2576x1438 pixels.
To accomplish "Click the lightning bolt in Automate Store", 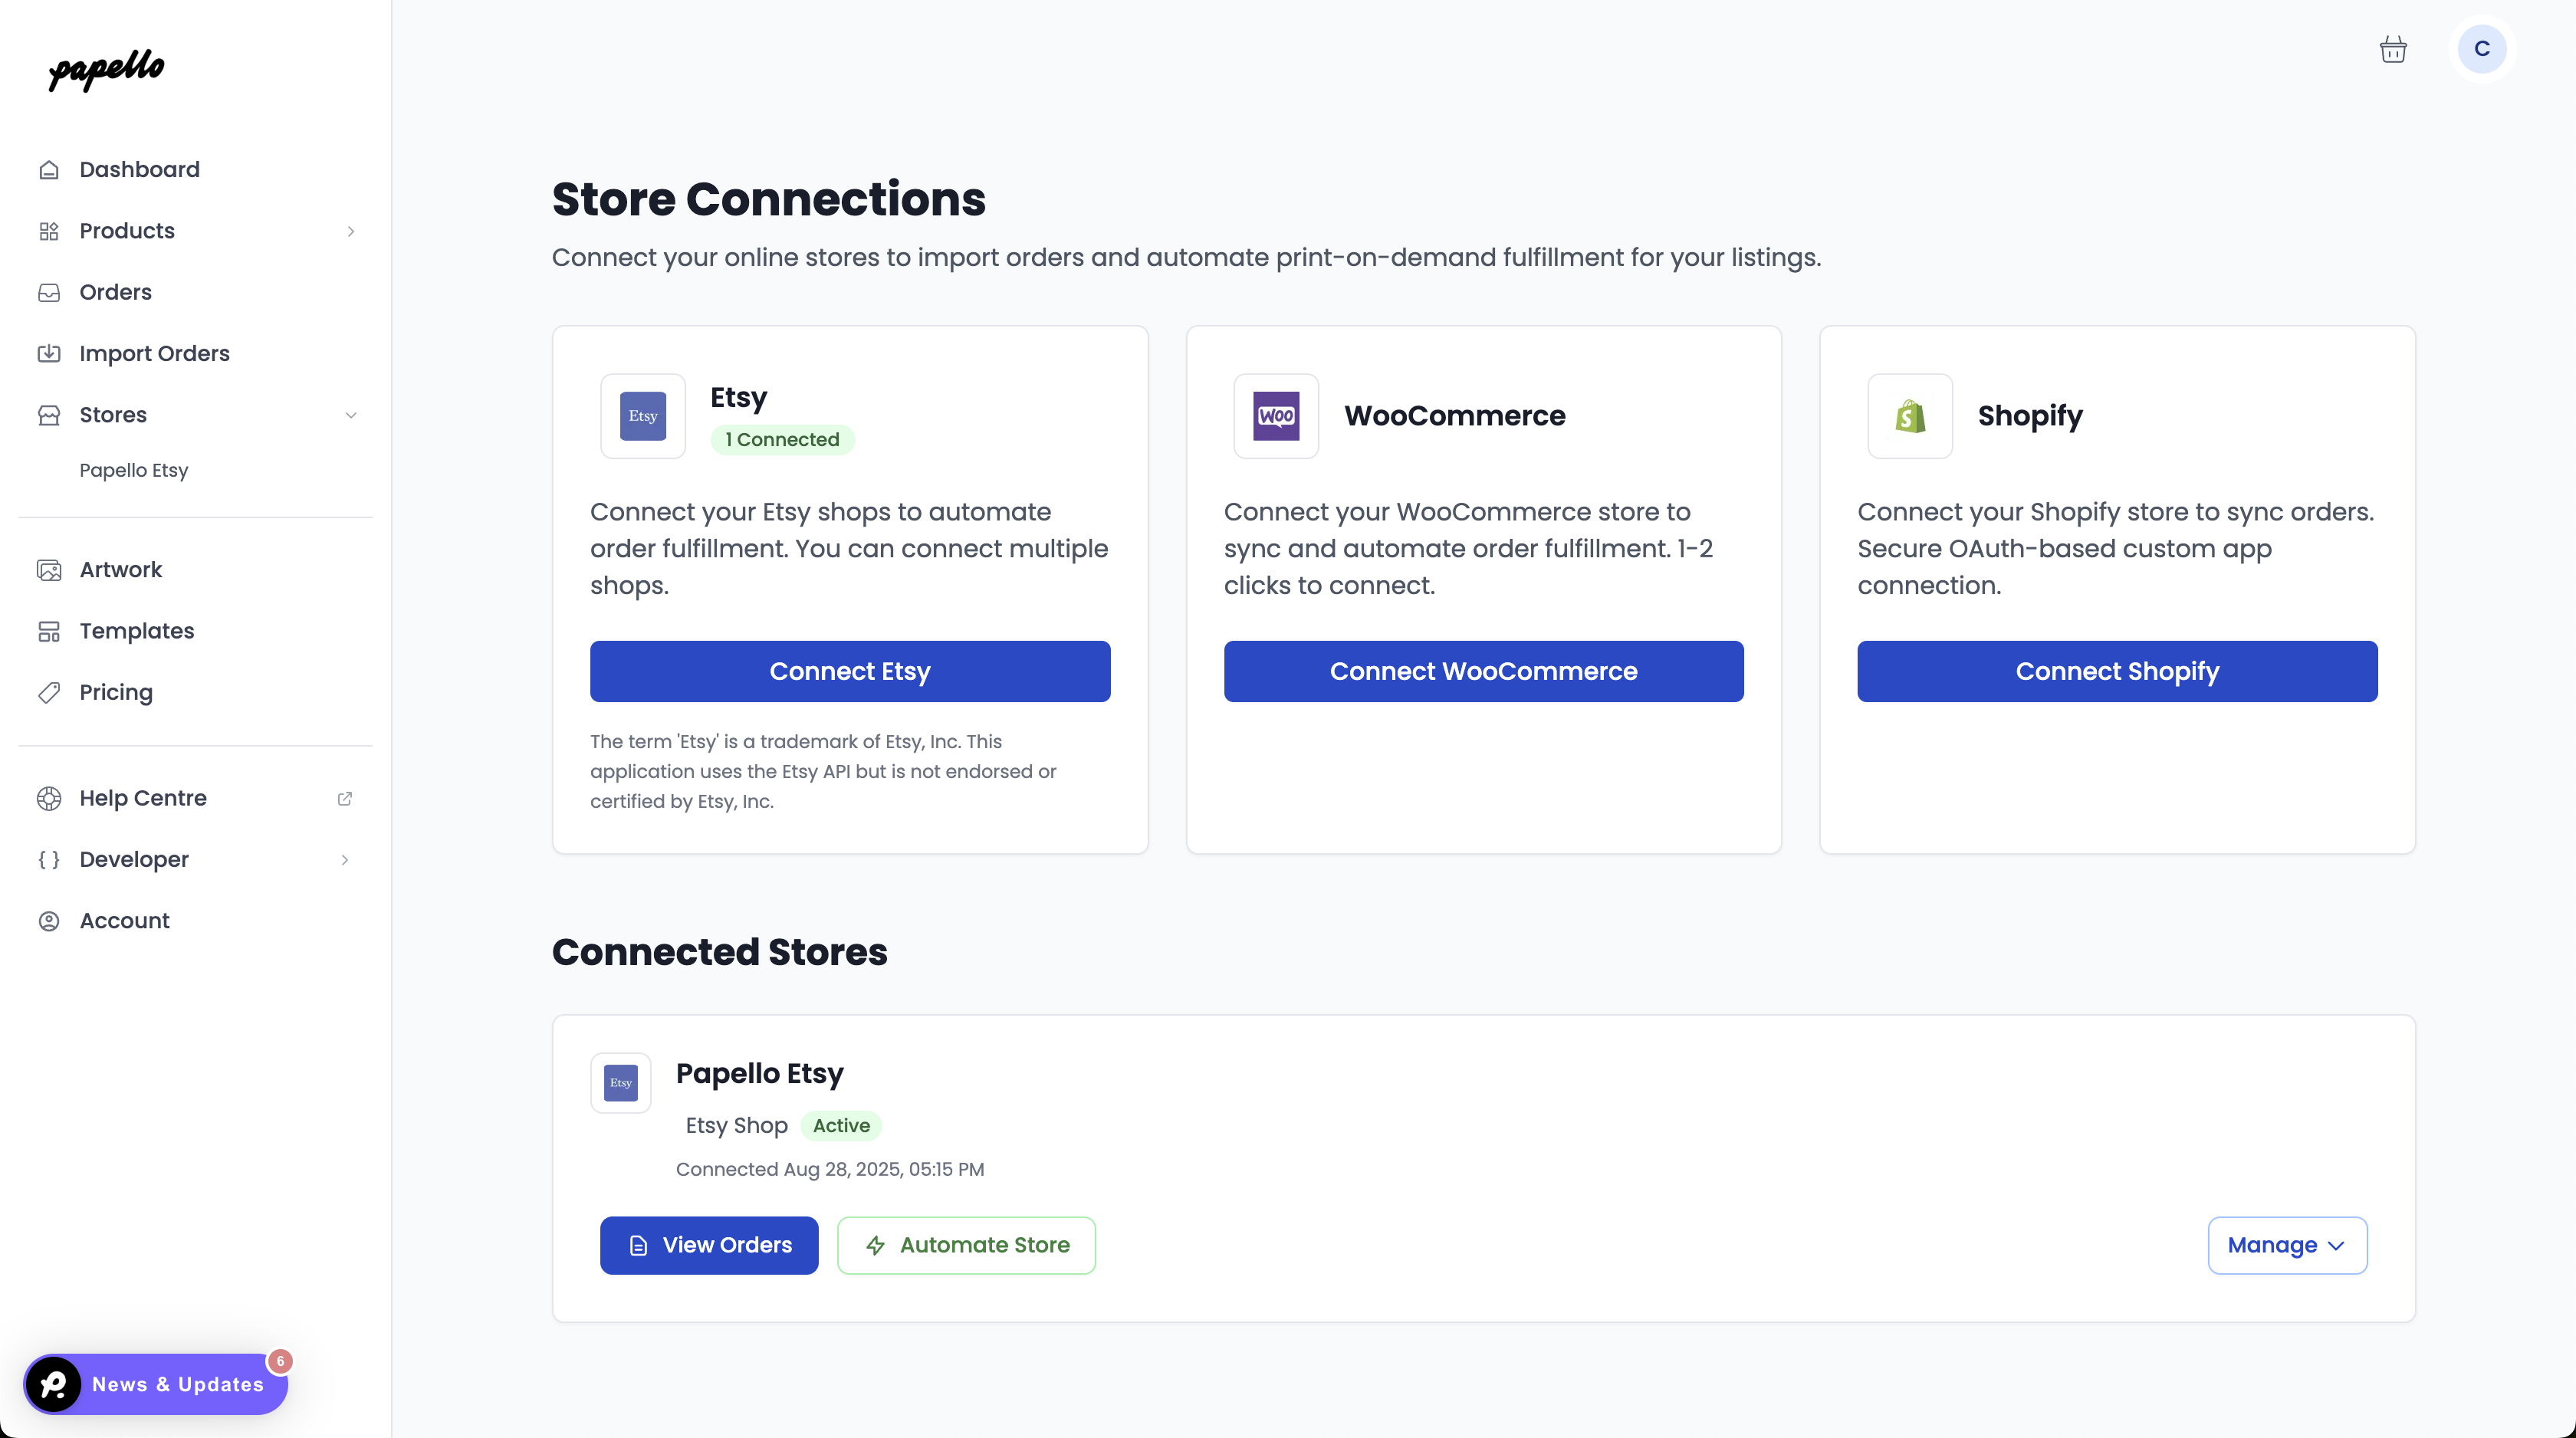I will (875, 1246).
